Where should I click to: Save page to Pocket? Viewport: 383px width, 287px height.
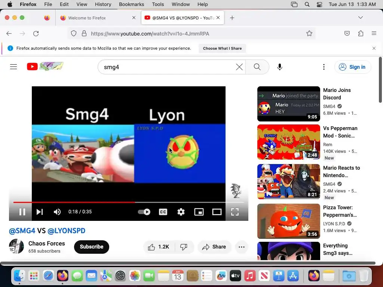click(x=347, y=33)
